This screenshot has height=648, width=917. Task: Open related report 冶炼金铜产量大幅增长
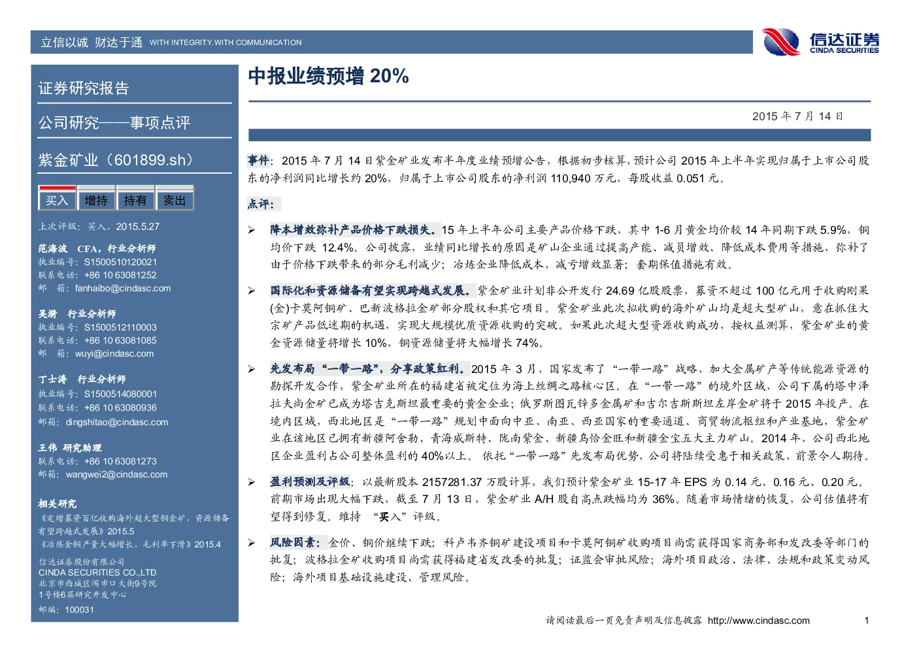[129, 544]
